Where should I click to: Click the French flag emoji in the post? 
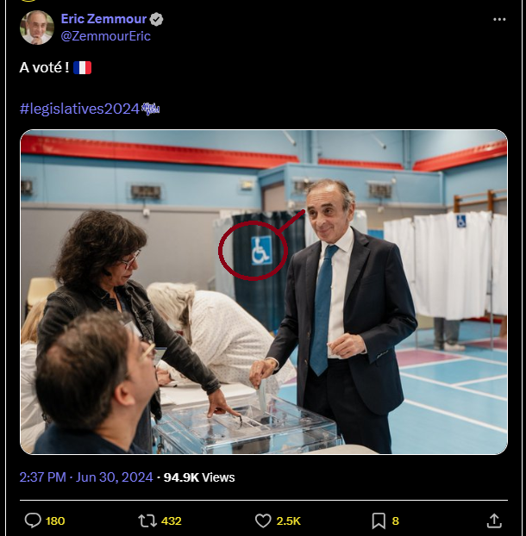pyautogui.click(x=83, y=67)
